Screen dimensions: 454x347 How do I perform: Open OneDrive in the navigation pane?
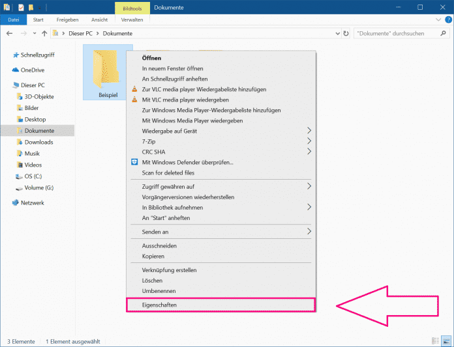tap(32, 70)
